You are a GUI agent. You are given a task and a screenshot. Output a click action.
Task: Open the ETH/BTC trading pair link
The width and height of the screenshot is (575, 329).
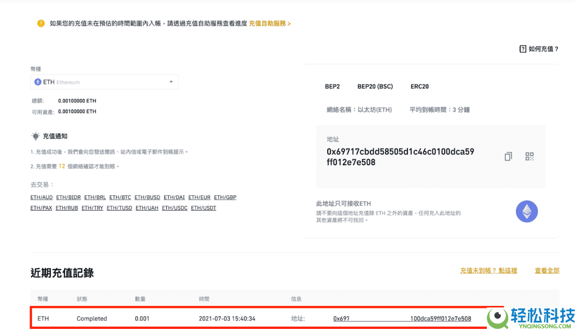pos(120,197)
